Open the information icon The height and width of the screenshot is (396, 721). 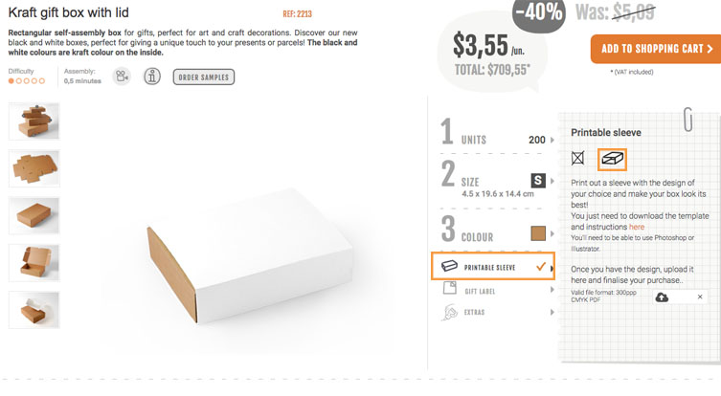pos(152,77)
